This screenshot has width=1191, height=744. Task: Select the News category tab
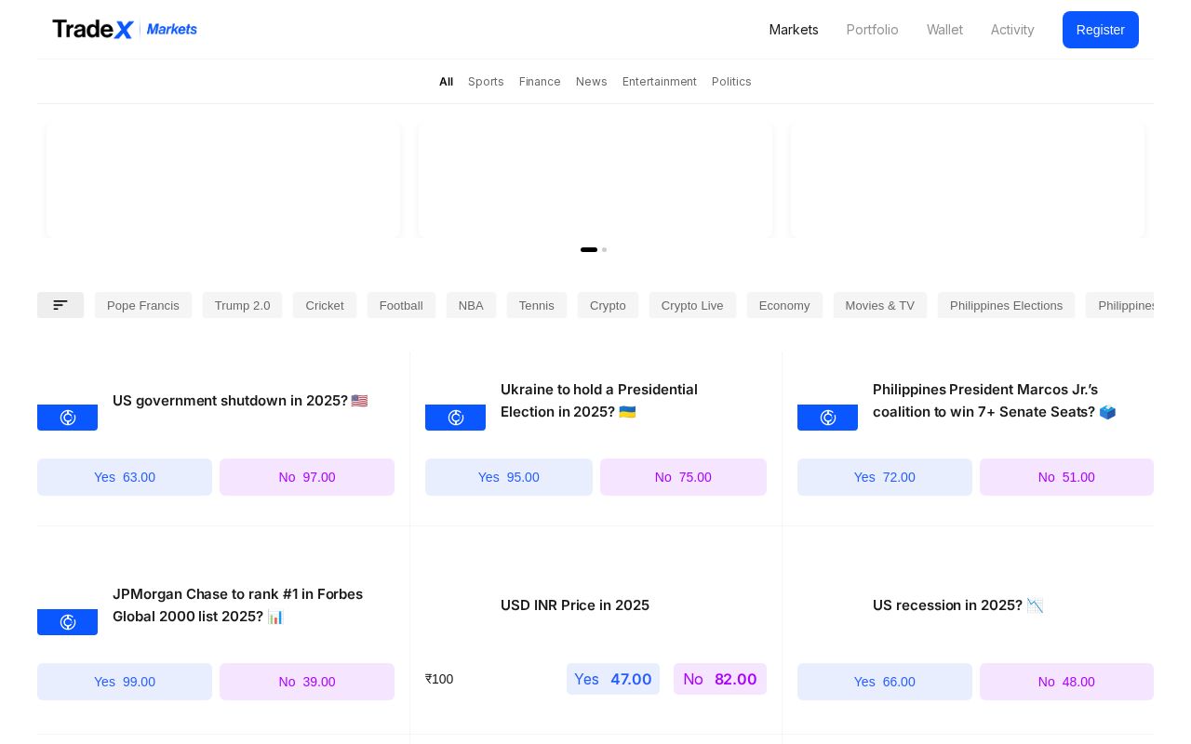[592, 82]
